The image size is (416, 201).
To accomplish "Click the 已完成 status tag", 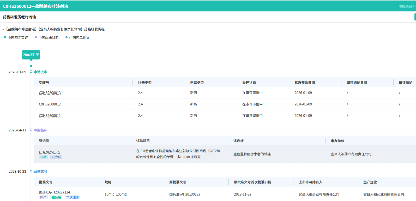I will coord(56,157).
